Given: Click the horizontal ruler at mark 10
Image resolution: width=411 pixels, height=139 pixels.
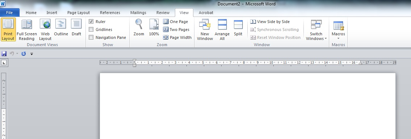Looking at the screenshot, I should tap(271, 63).
